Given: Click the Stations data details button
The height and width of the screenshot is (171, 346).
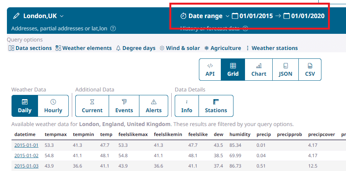Looking at the screenshot, I should tap(216, 106).
